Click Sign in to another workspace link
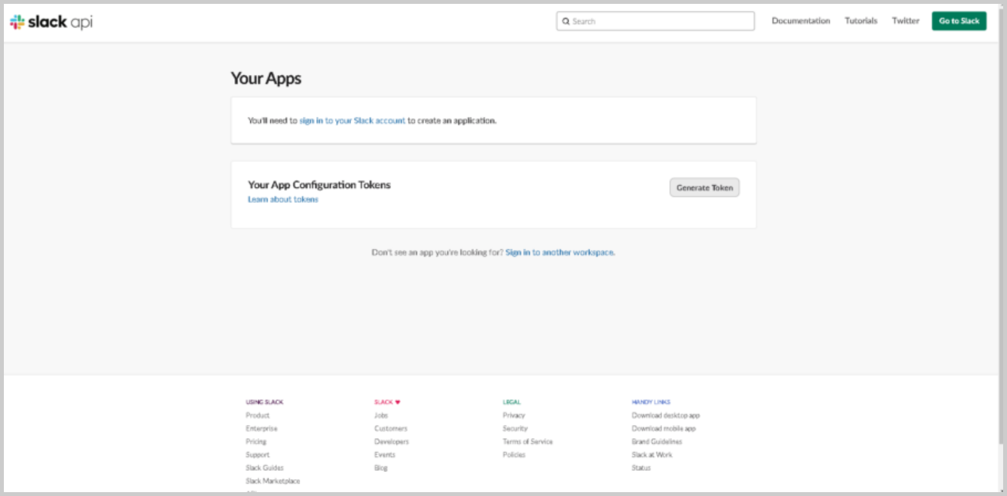 point(559,253)
